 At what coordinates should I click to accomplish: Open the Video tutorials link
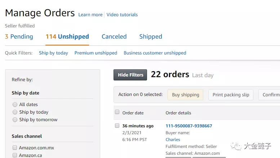[122, 15]
